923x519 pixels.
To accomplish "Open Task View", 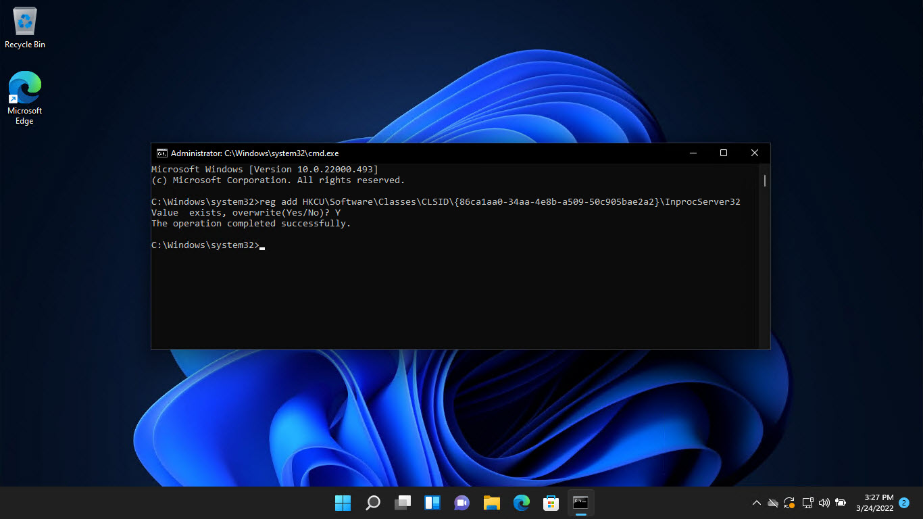I will (402, 503).
